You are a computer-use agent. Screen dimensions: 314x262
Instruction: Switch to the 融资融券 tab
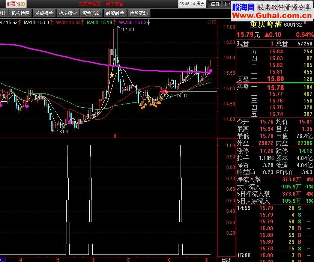pos(115,14)
